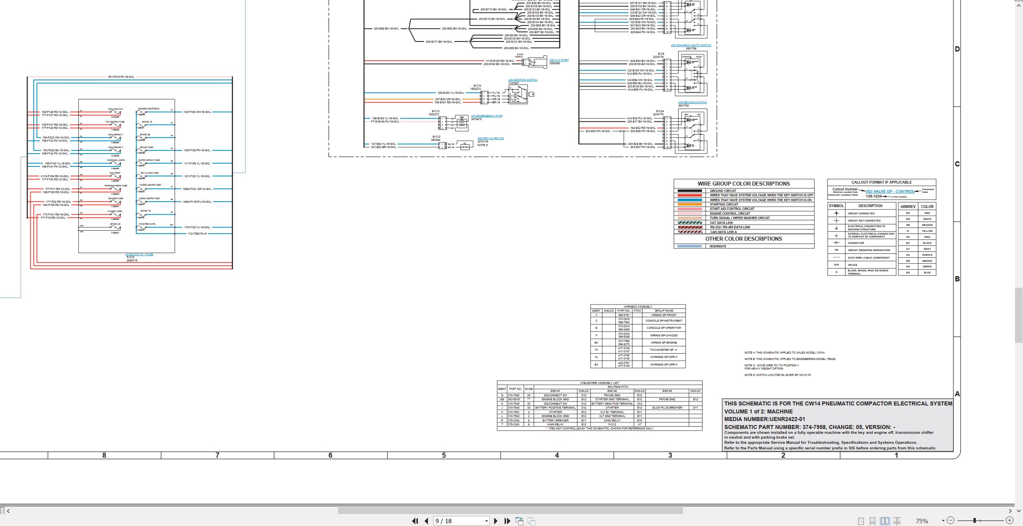The height and width of the screenshot is (526, 1023).
Task: Switch to continuous page view
Action: click(x=873, y=521)
